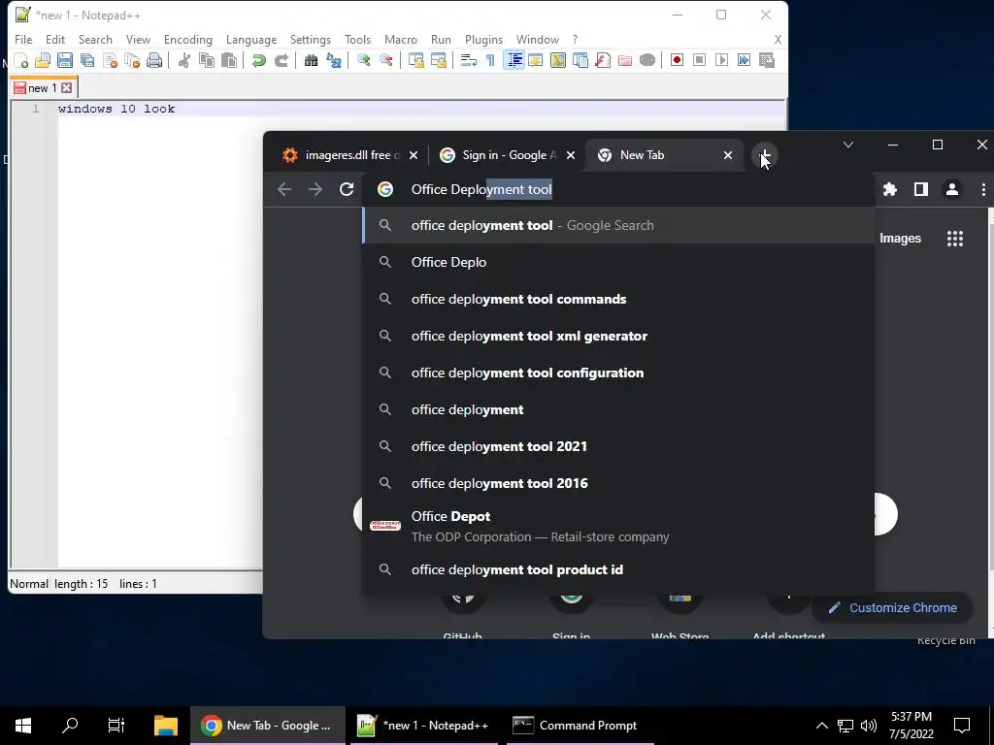The image size is (994, 745).
Task: Open the Macro menu in Notepad++
Action: (401, 39)
